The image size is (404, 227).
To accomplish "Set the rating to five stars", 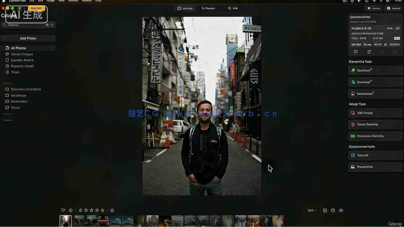I will [x=102, y=210].
